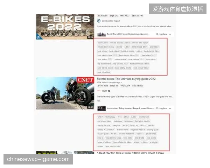The width and height of the screenshot is (210, 168).
Task: Click the small CNET channel logo
Action: point(99,91)
